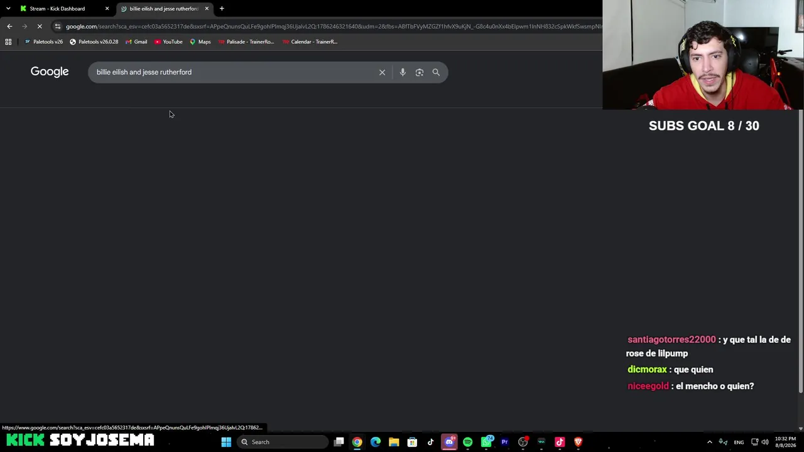Screen dimensions: 804x452
Task: Stop loading the page
Action: click(x=40, y=26)
